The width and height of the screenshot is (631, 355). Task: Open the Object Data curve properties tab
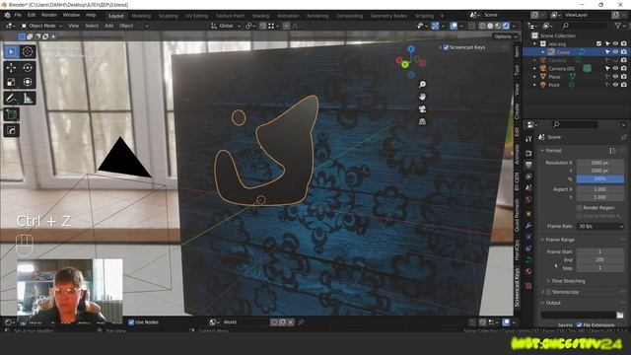coord(528,260)
